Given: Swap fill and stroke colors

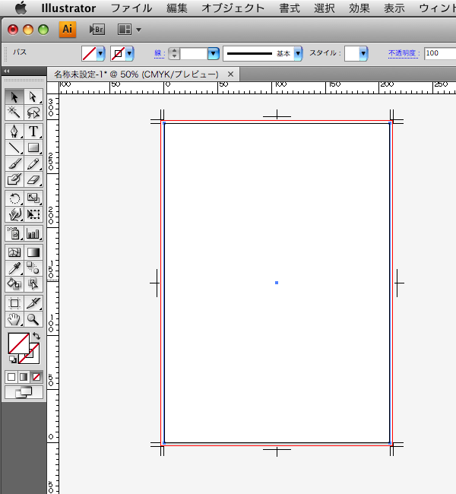Looking at the screenshot, I should point(36,336).
